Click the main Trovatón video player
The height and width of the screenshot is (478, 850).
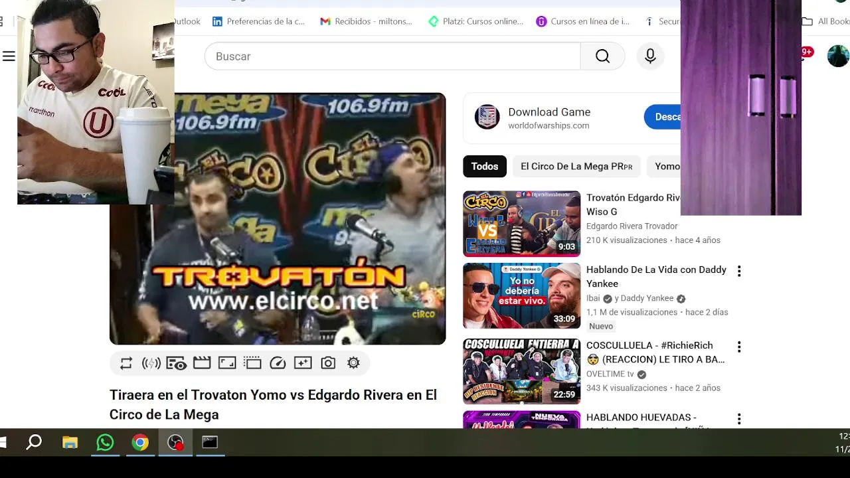(278, 219)
